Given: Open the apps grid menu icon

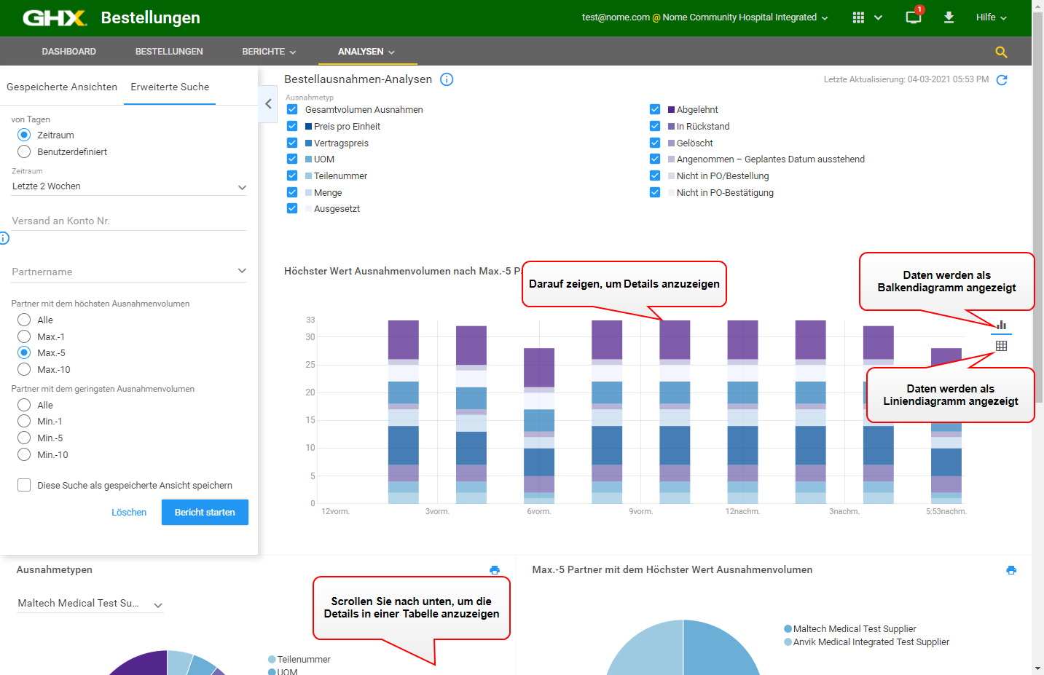Looking at the screenshot, I should (858, 17).
